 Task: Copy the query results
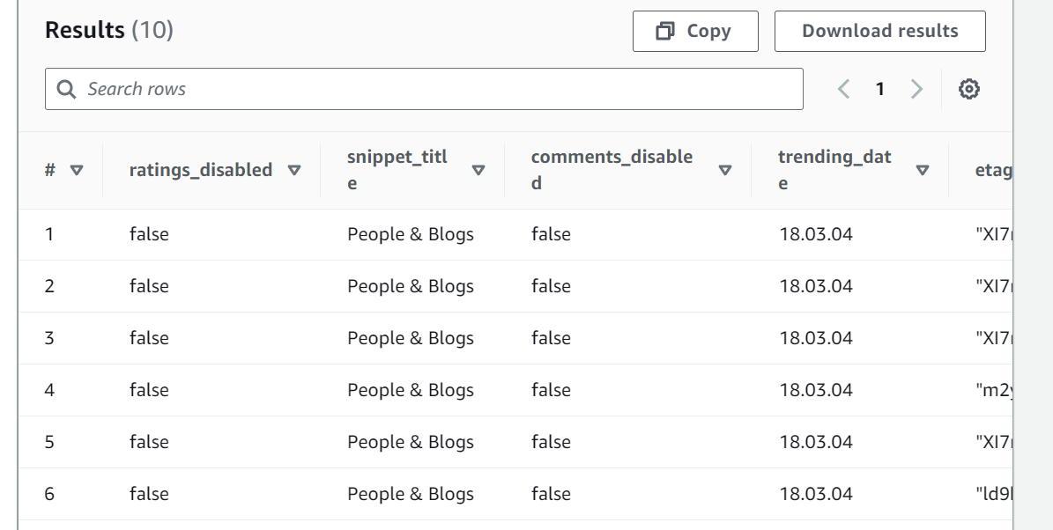pos(695,30)
